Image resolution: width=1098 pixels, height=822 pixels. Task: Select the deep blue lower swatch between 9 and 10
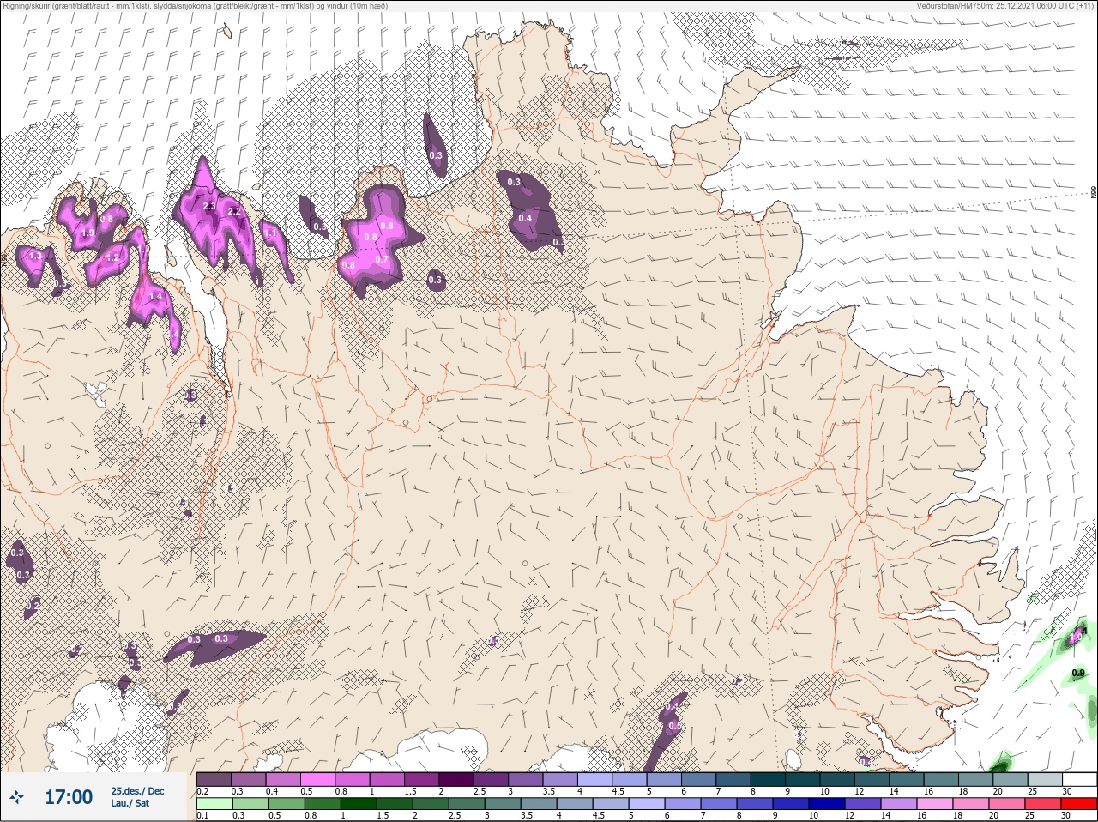pyautogui.click(x=791, y=805)
